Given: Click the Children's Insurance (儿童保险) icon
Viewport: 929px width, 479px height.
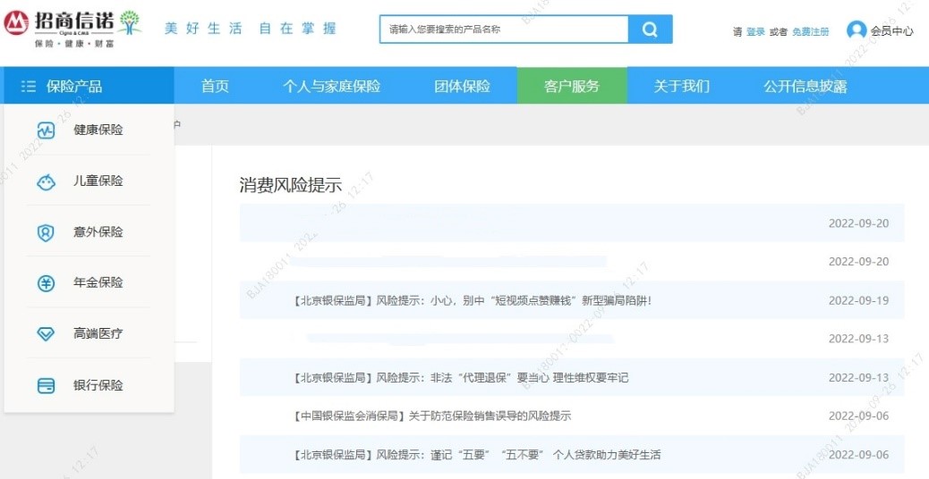Looking at the screenshot, I should click(46, 181).
